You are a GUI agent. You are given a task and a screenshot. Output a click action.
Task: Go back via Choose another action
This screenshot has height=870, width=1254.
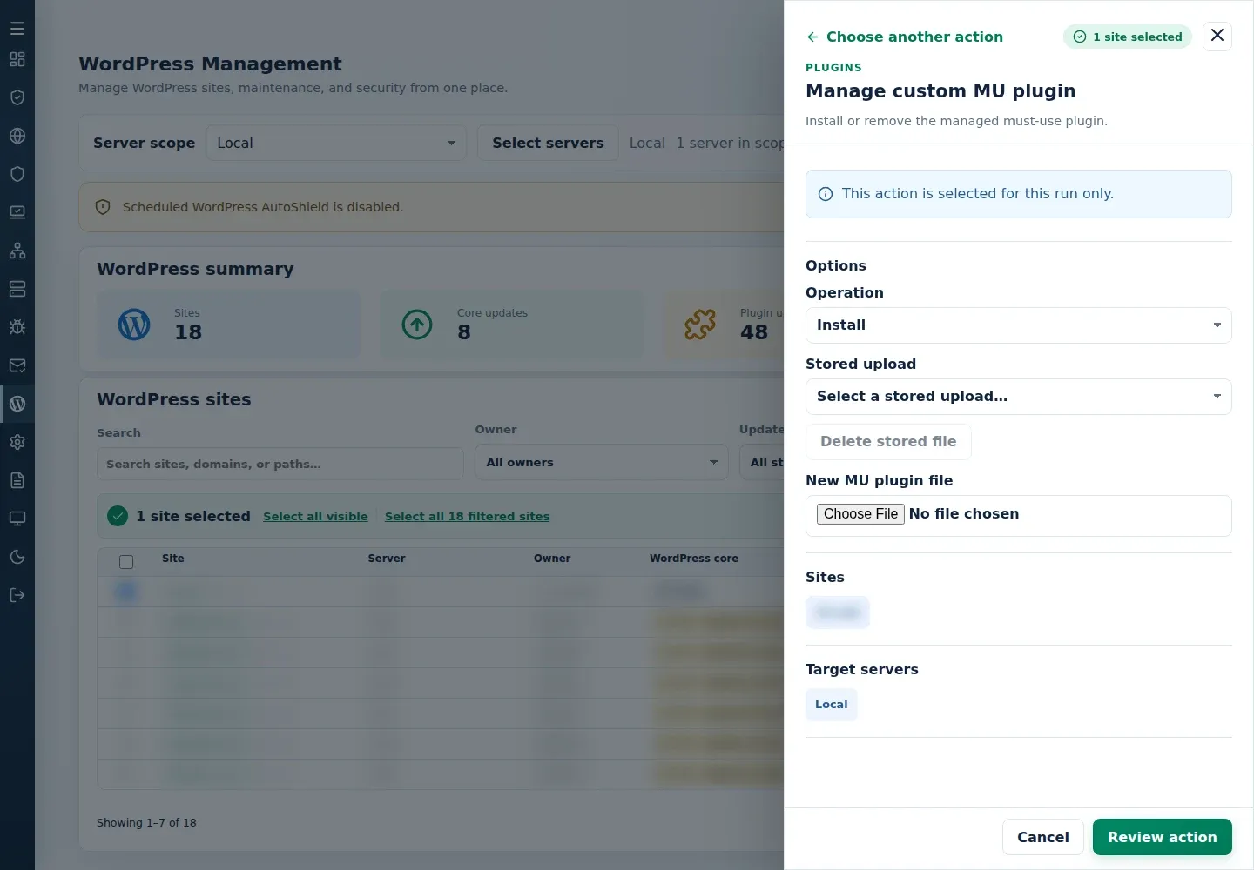pyautogui.click(x=904, y=37)
